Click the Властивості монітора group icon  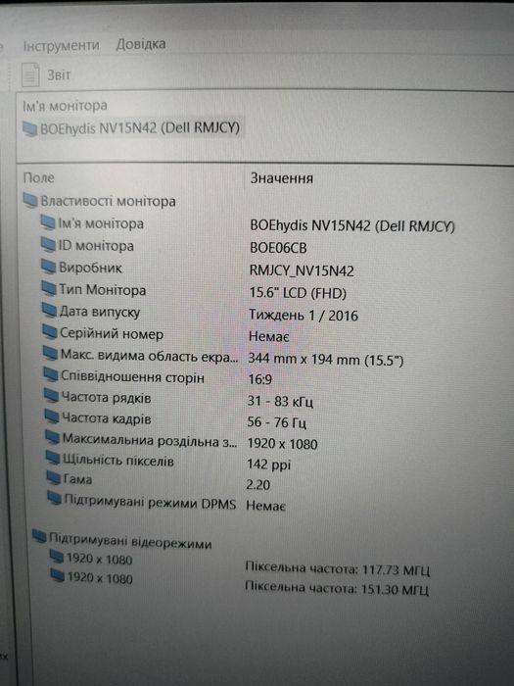pos(30,200)
